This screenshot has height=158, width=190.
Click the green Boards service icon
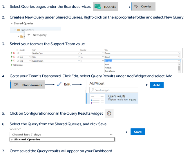click(x=98, y=7)
